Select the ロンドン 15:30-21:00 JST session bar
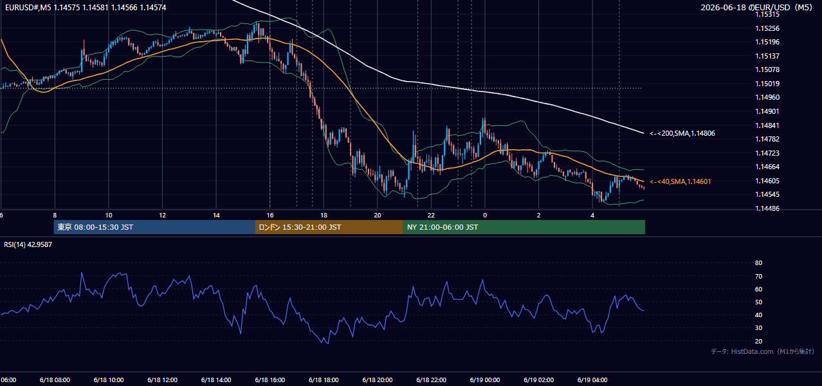Image resolution: width=822 pixels, height=386 pixels. click(x=329, y=227)
